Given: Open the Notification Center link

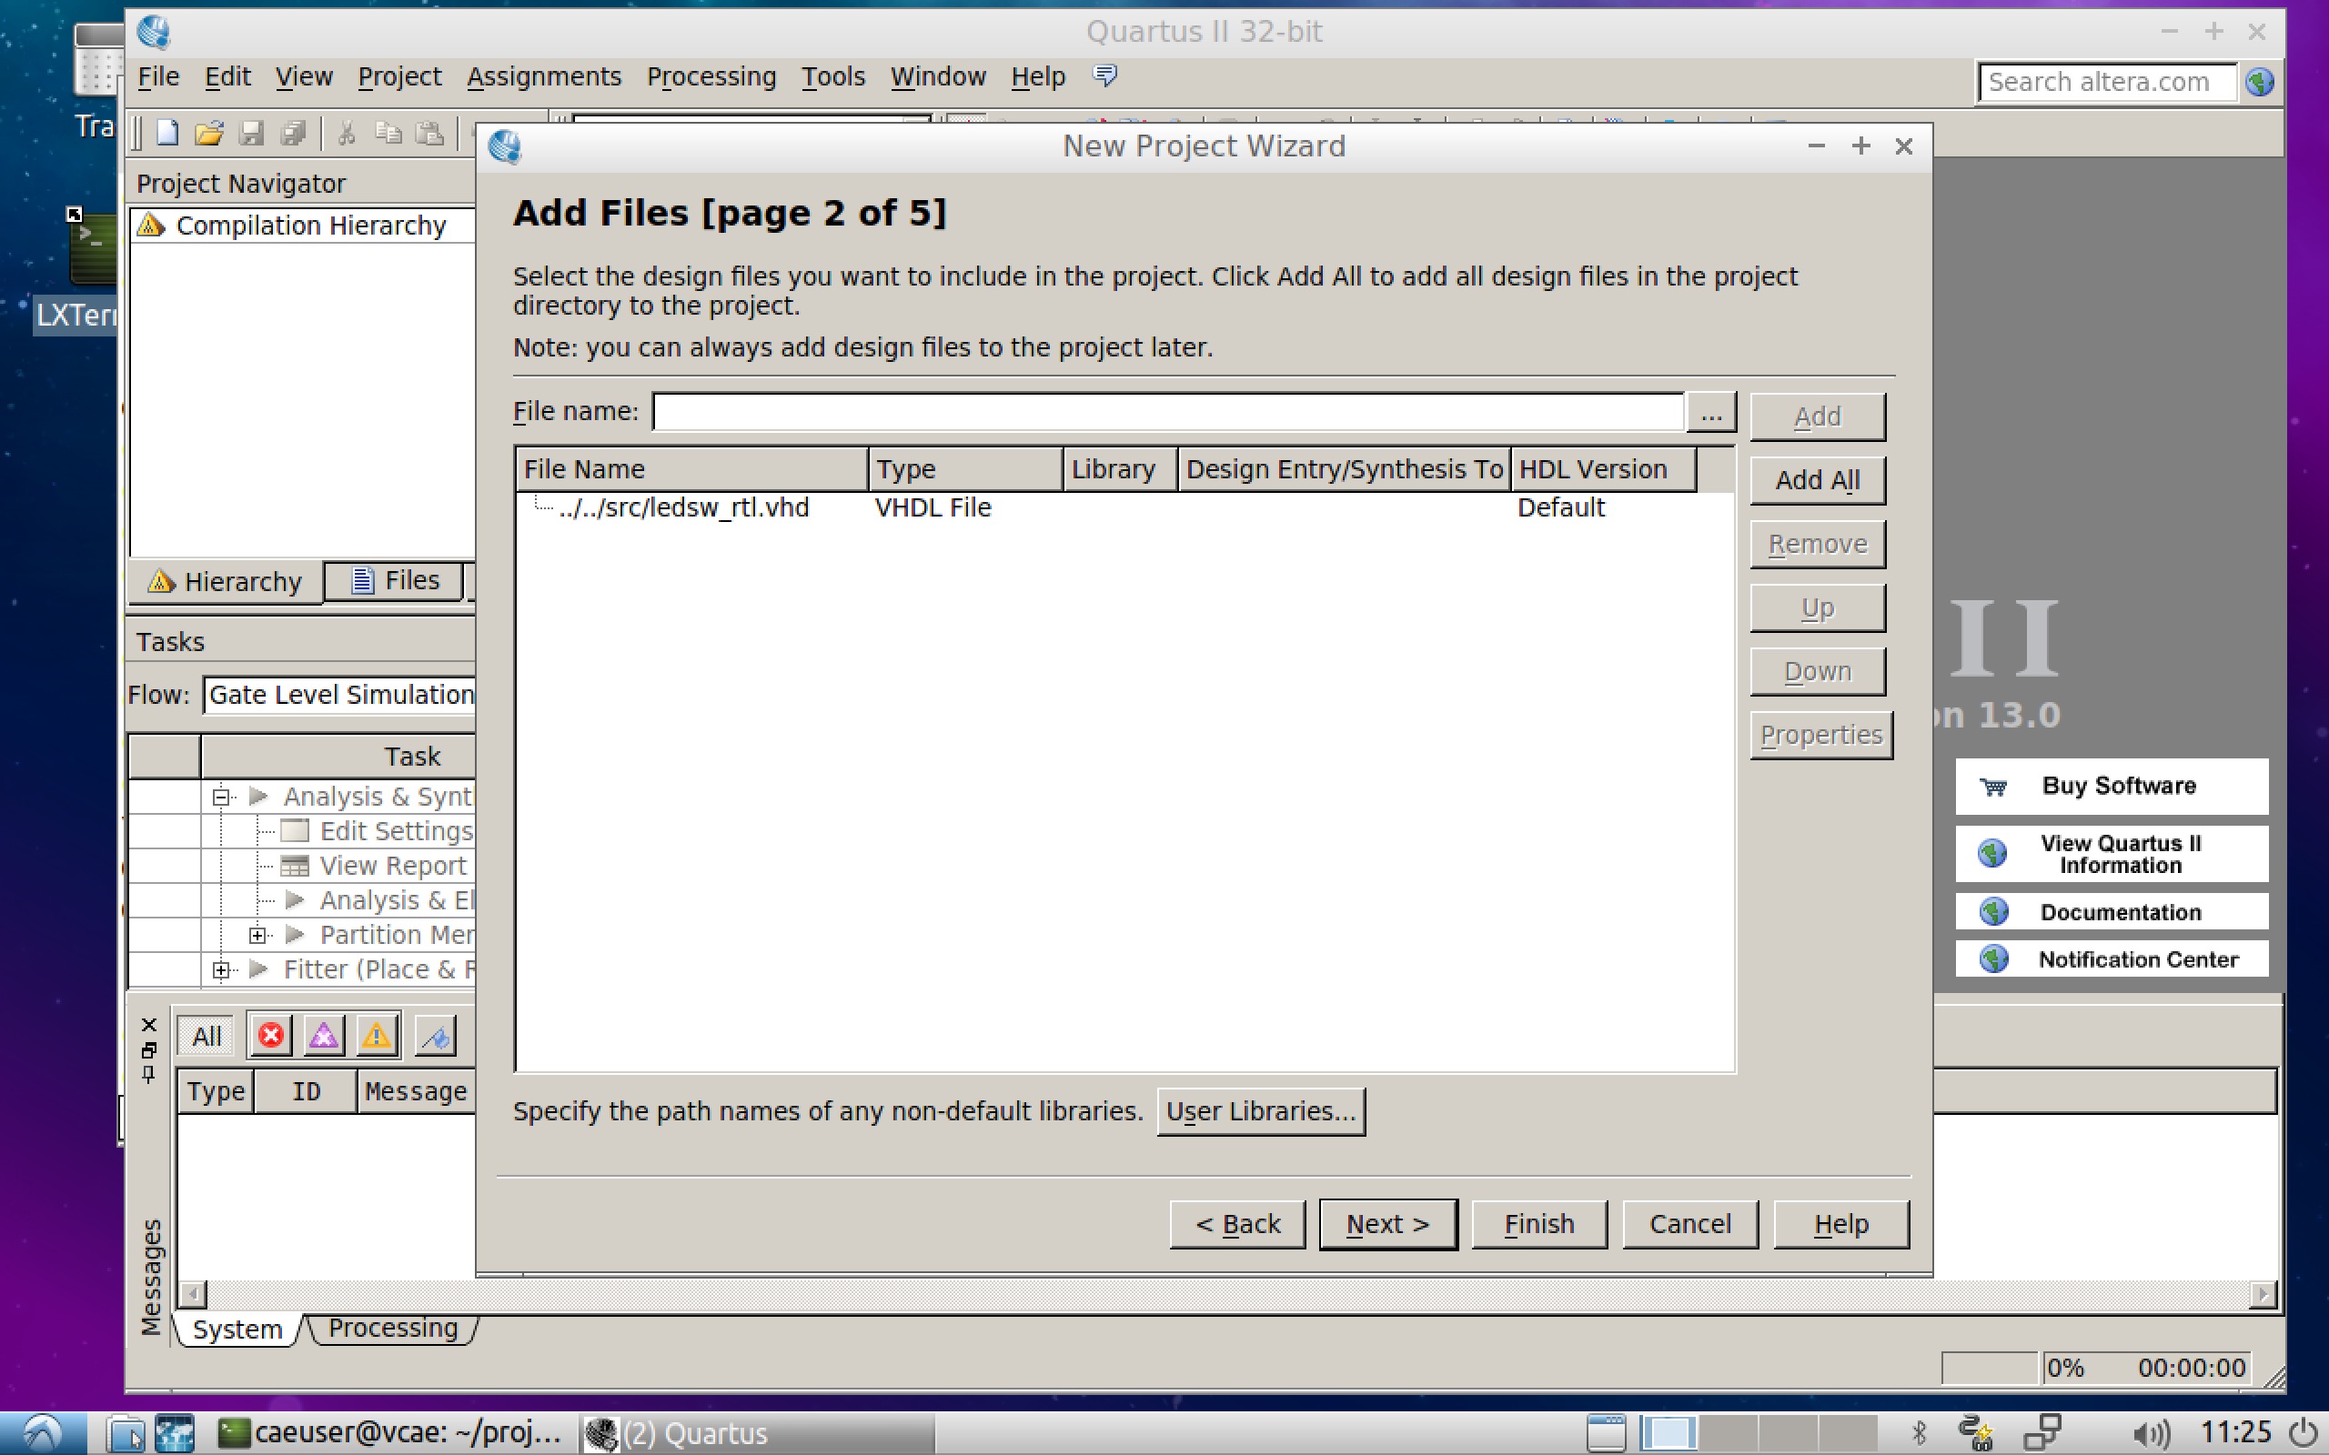Looking at the screenshot, I should click(x=2112, y=959).
